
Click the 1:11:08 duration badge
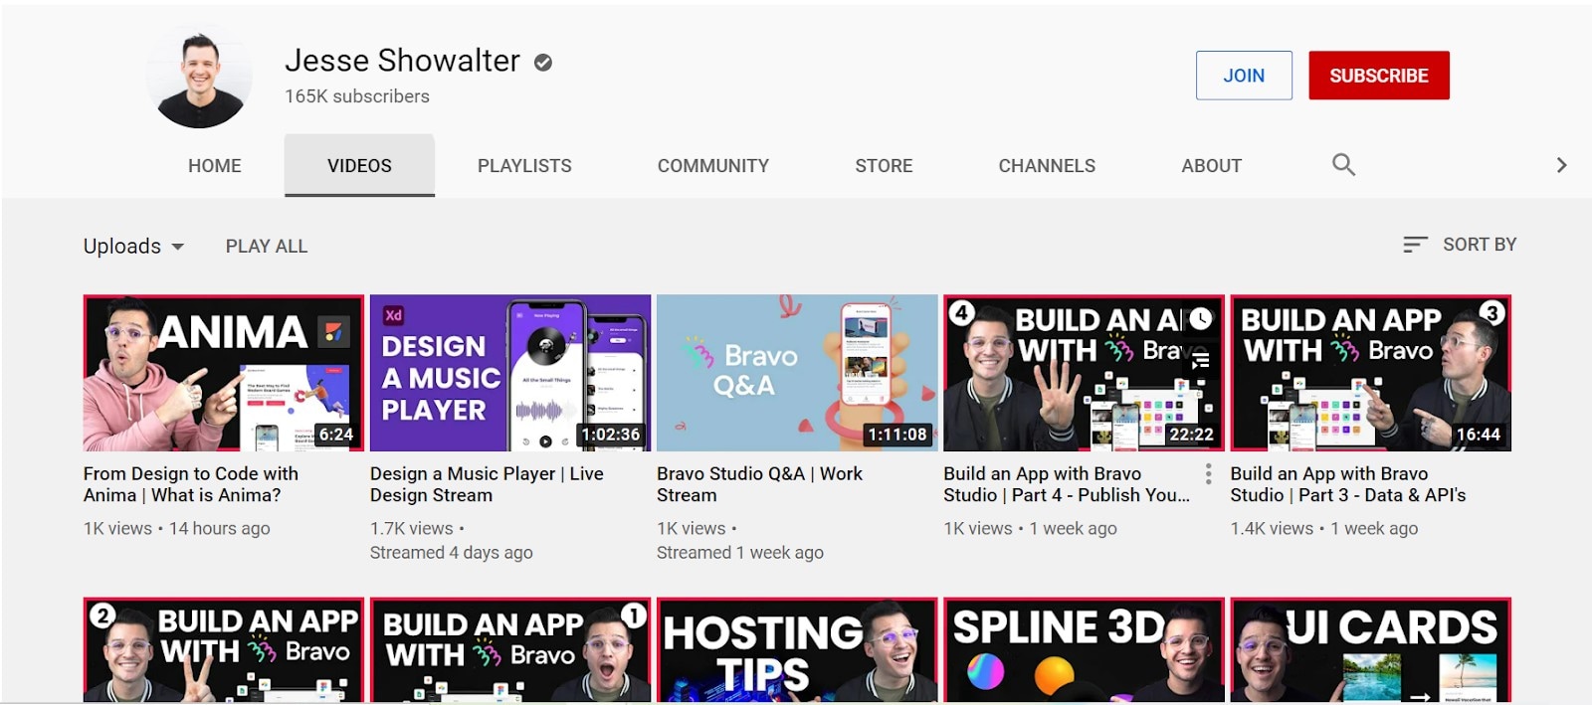pyautogui.click(x=897, y=435)
